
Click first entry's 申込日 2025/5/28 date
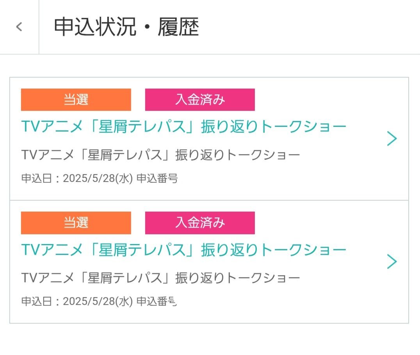pyautogui.click(x=98, y=179)
